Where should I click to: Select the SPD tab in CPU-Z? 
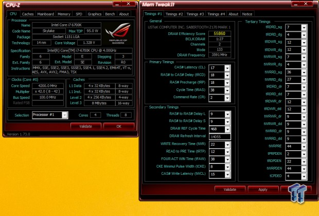tap(79, 14)
